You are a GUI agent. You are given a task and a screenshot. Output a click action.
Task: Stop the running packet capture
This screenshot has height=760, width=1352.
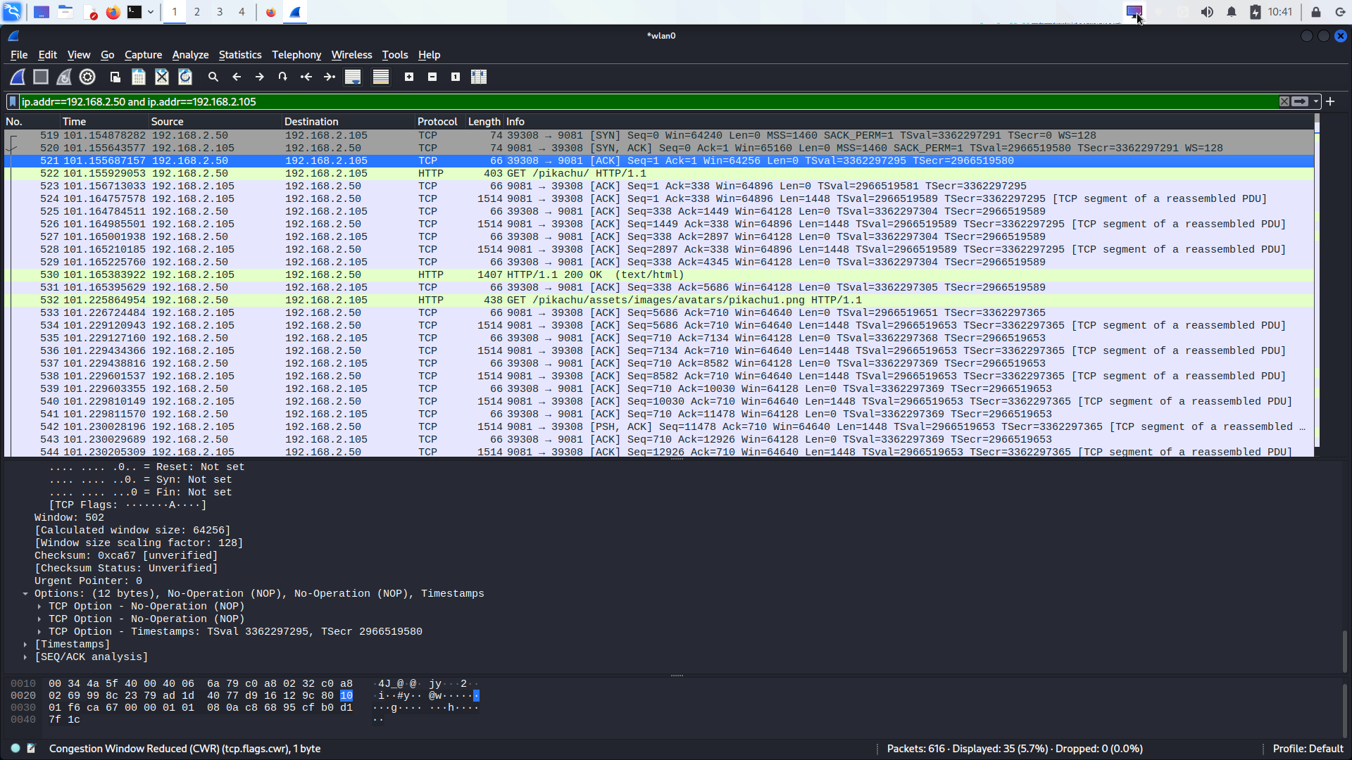click(41, 77)
